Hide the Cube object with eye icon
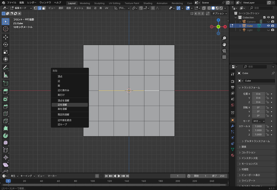This screenshot has height=190, width=277. [x=268, y=26]
